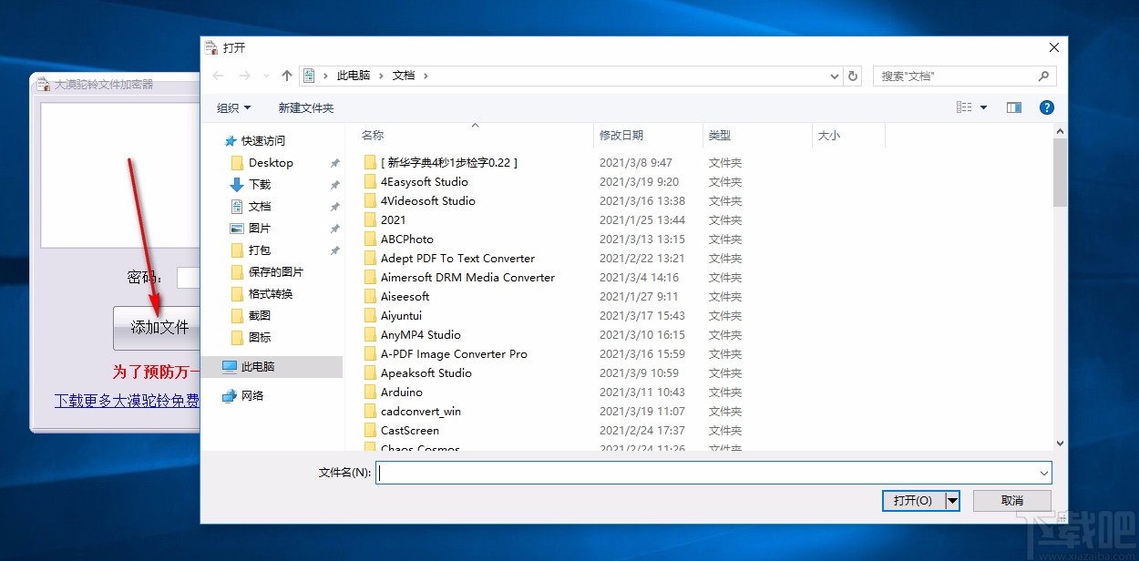Expand the 文件名 combo box dropdown
1139x561 pixels.
click(1043, 473)
